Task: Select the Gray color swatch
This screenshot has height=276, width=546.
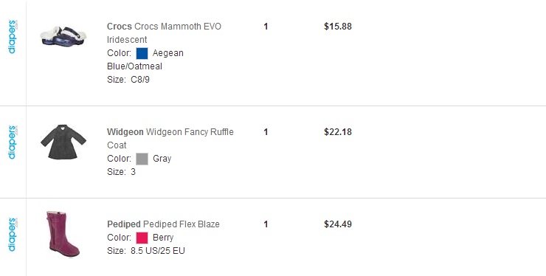Action: [142, 159]
